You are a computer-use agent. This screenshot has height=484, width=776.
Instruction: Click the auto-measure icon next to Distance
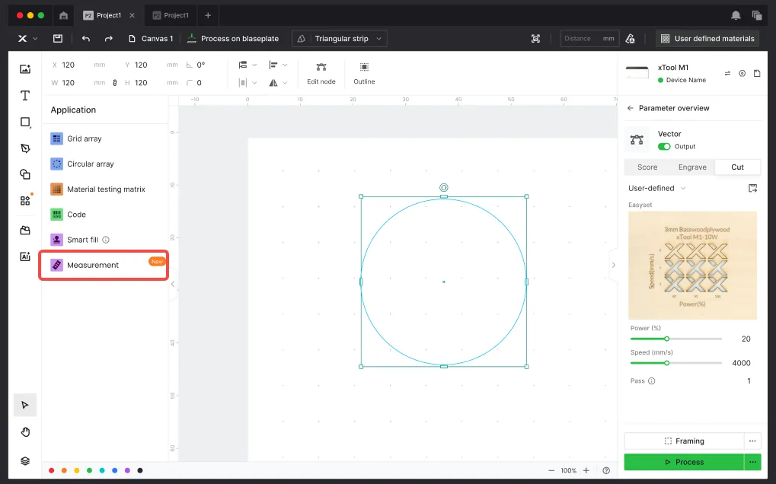[630, 39]
